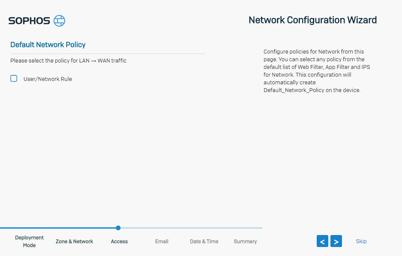The height and width of the screenshot is (256, 402).
Task: Enable the User/Network Rule checkbox
Action: click(x=14, y=78)
